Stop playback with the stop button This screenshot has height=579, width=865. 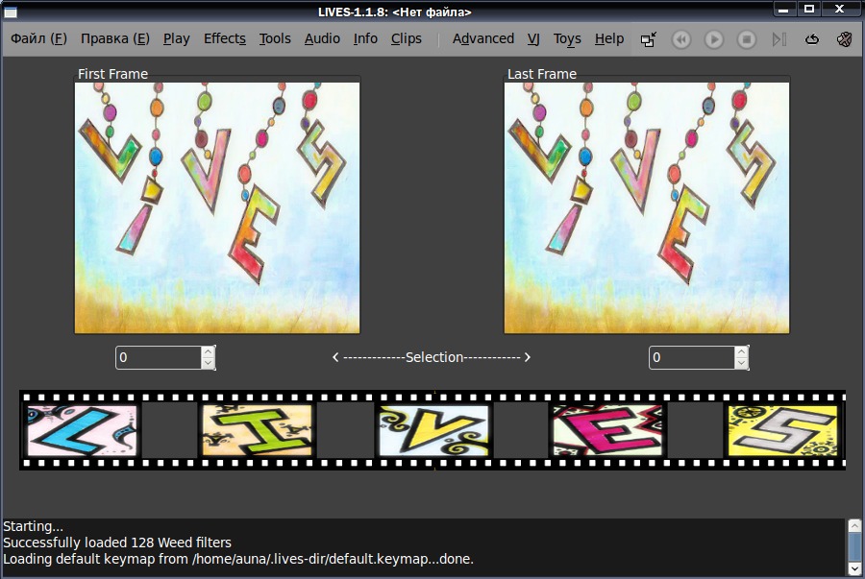coord(747,39)
